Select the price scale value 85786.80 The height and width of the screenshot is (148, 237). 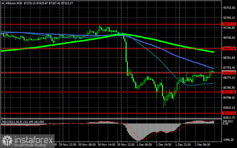(x=229, y=87)
